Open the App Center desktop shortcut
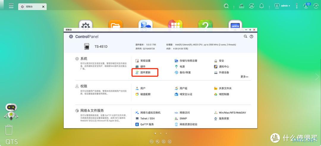 point(175,24)
